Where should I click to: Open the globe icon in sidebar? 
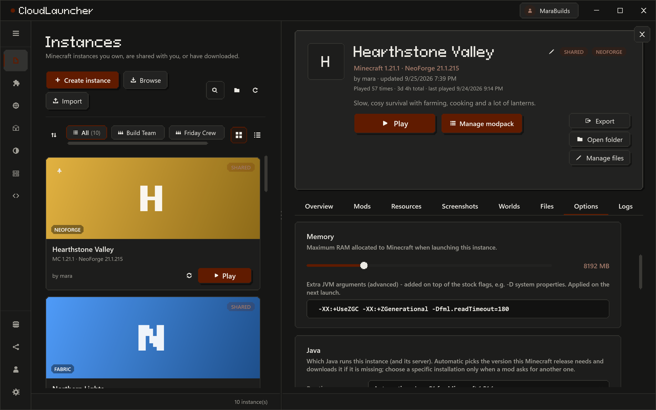point(16,106)
